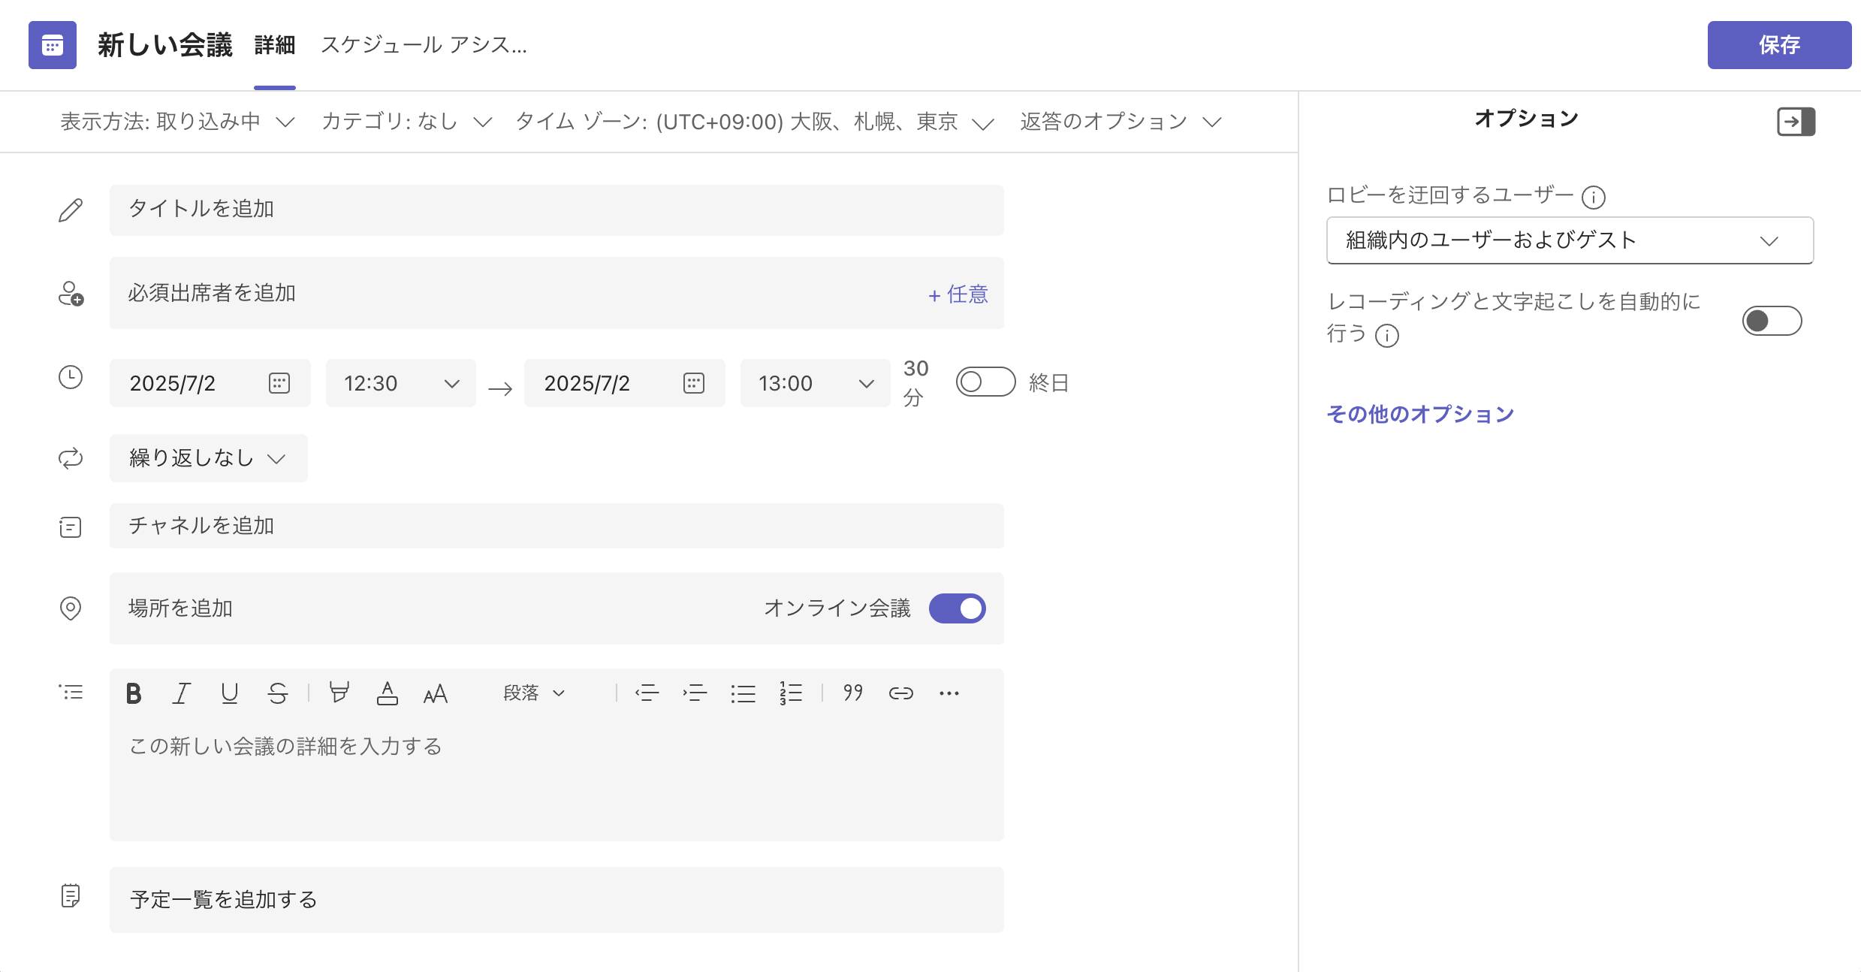1861x972 pixels.
Task: Toggle bold formatting in the description toolbar
Action: (x=134, y=693)
